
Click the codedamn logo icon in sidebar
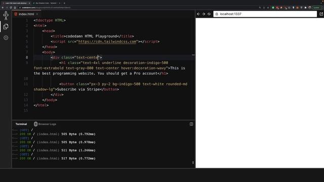6,16
